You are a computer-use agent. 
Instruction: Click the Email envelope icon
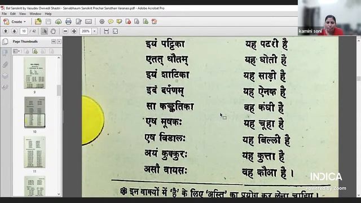point(89,21)
